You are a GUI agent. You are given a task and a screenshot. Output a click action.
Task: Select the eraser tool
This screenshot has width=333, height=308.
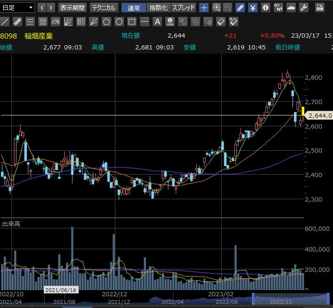click(x=221, y=22)
